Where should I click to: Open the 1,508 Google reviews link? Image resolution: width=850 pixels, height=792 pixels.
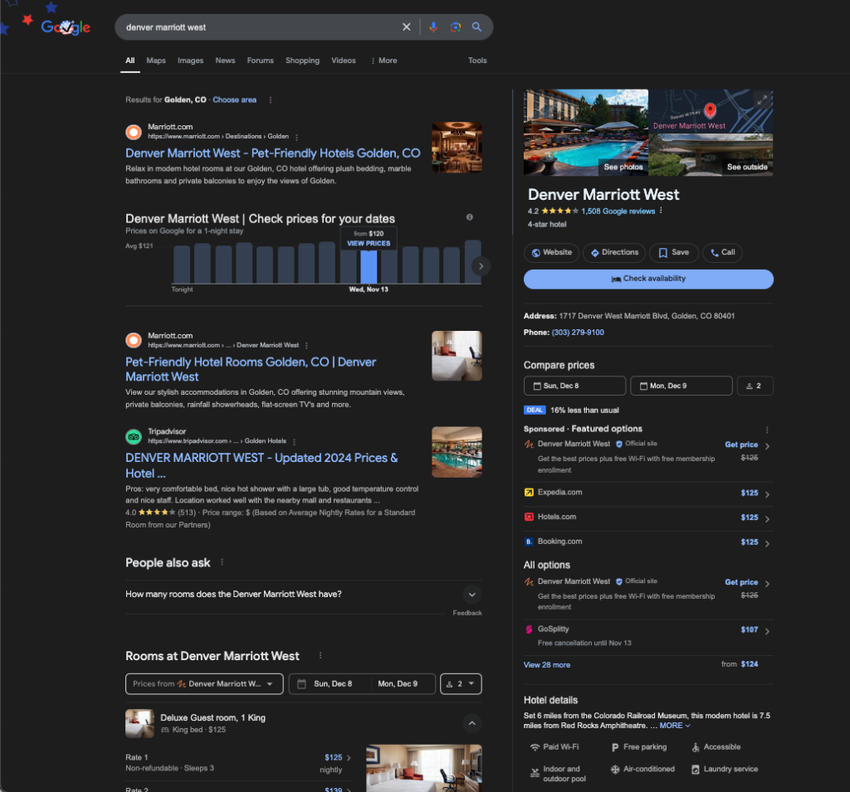(618, 211)
